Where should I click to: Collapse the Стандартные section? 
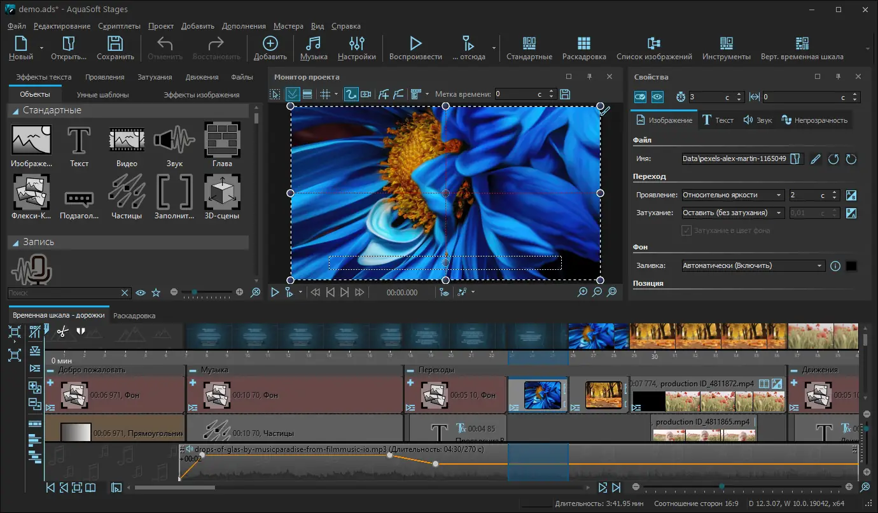15,111
